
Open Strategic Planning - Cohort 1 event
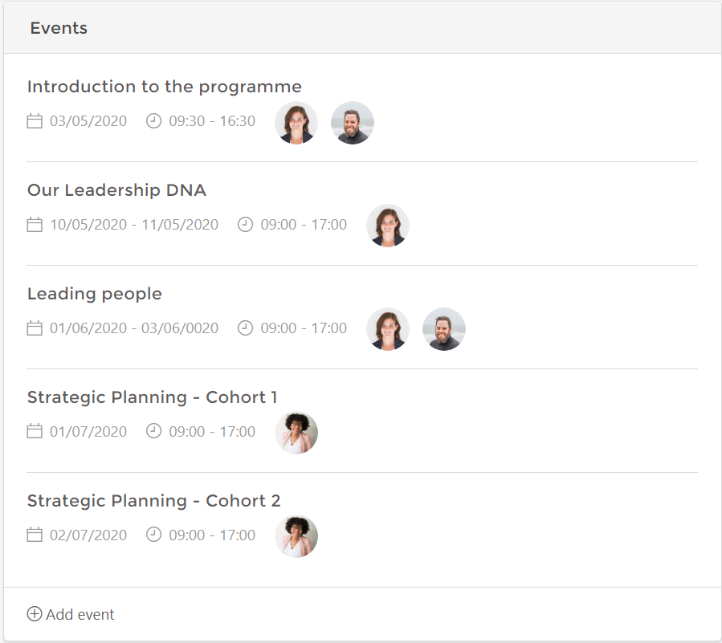[152, 397]
